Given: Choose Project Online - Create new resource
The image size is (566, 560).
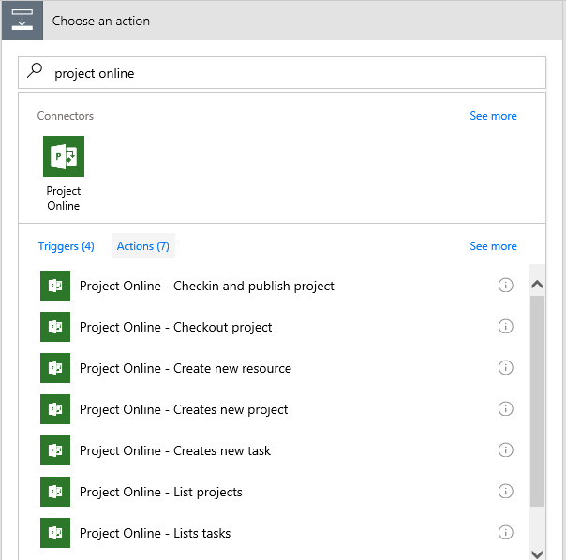Looking at the screenshot, I should 186,368.
